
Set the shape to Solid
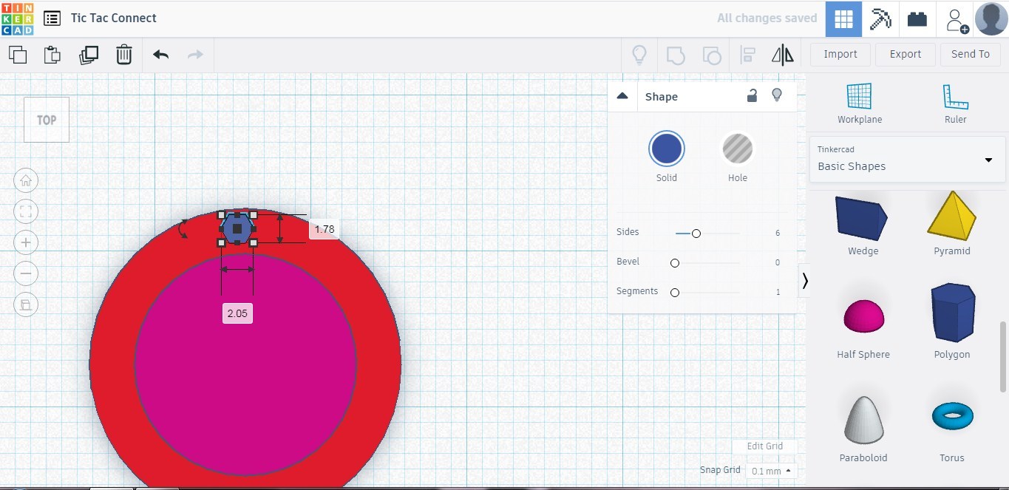click(667, 149)
